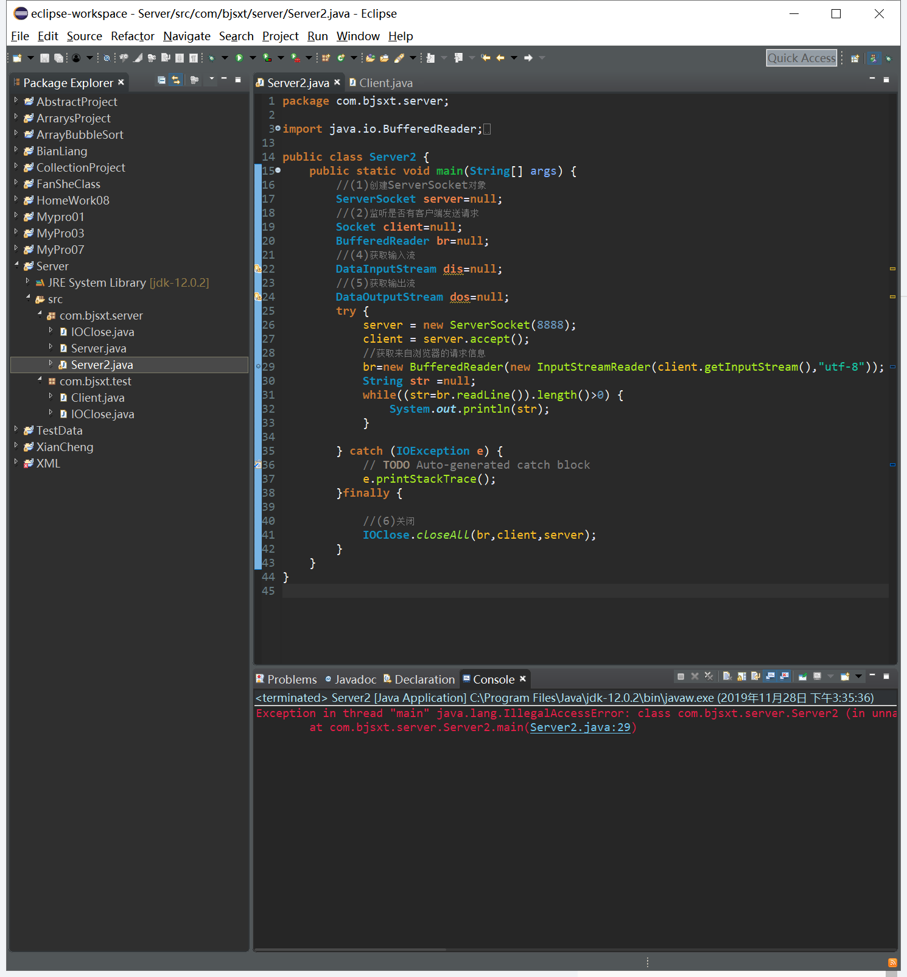The image size is (907, 977).
Task: Maximize the editor area
Action: (886, 80)
